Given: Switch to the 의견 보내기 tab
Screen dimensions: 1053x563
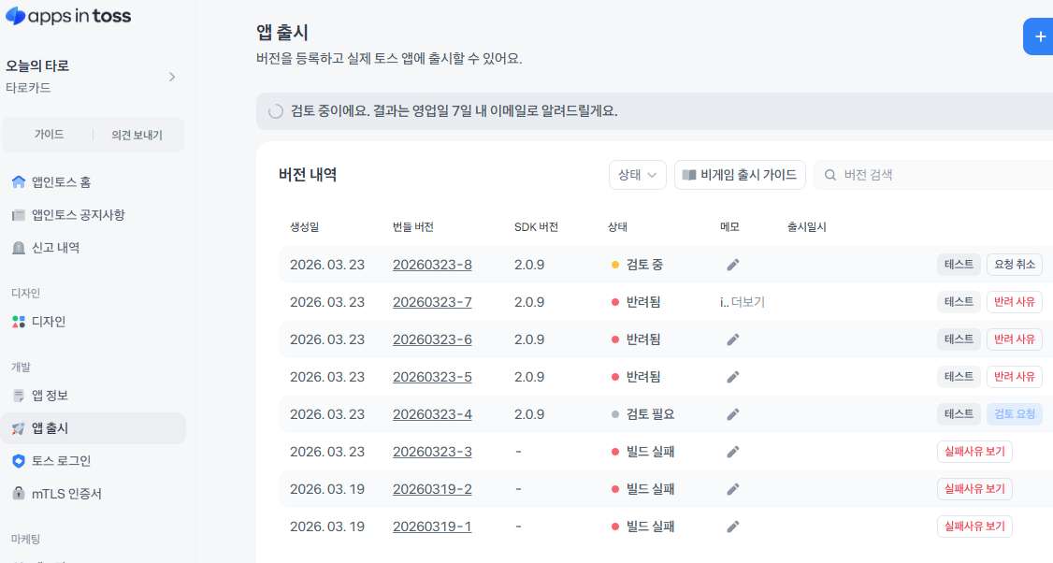Looking at the screenshot, I should pyautogui.click(x=137, y=135).
